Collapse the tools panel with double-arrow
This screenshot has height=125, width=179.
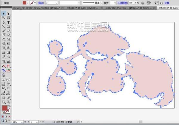point(2,7)
